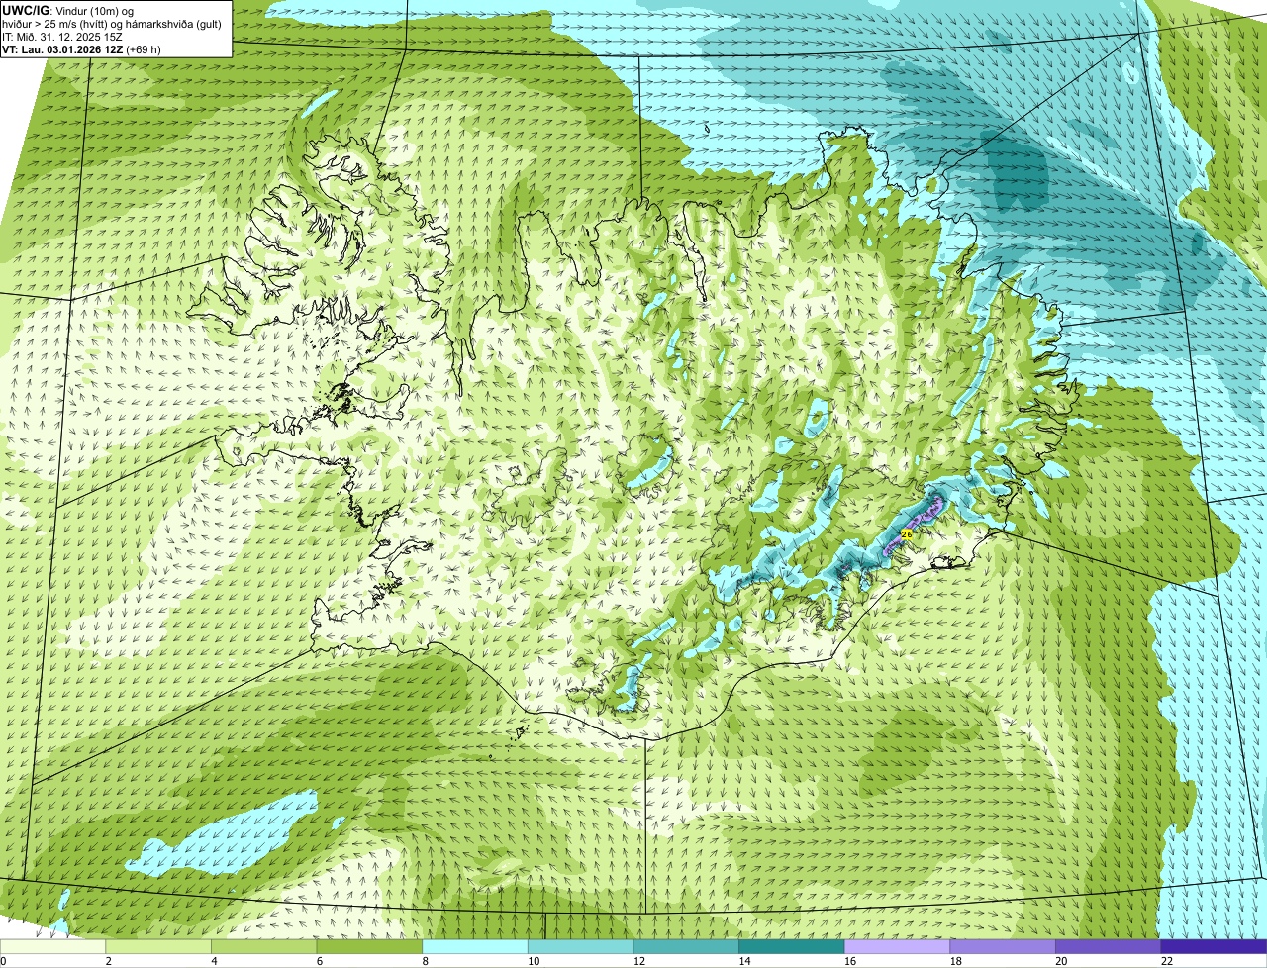Click the scale label '10'
This screenshot has height=968, width=1267.
[x=534, y=960]
